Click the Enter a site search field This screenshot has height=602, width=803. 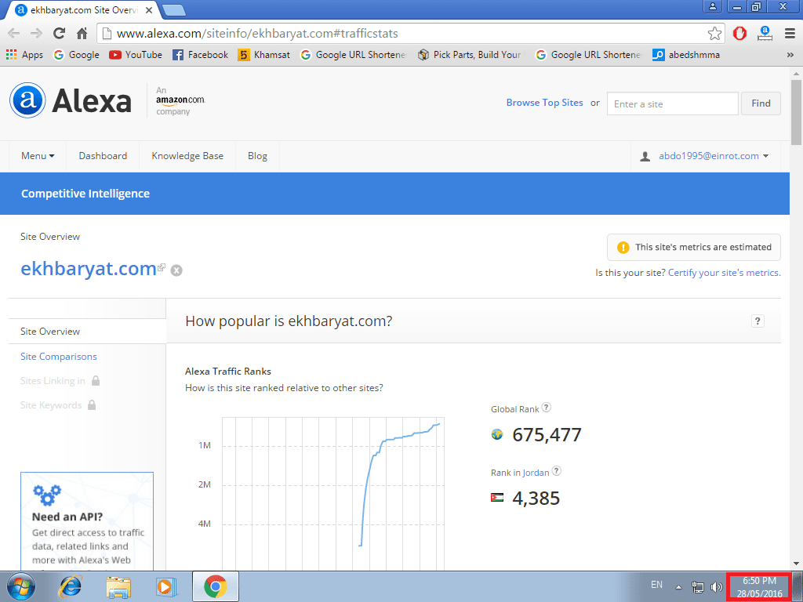pos(672,103)
